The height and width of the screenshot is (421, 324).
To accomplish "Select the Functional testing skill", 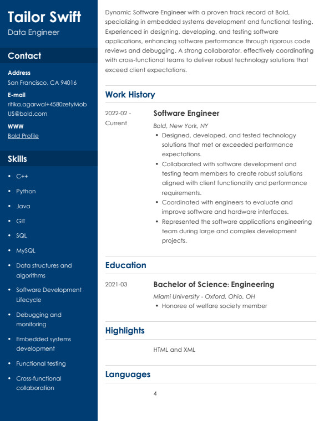I will click(x=41, y=363).
